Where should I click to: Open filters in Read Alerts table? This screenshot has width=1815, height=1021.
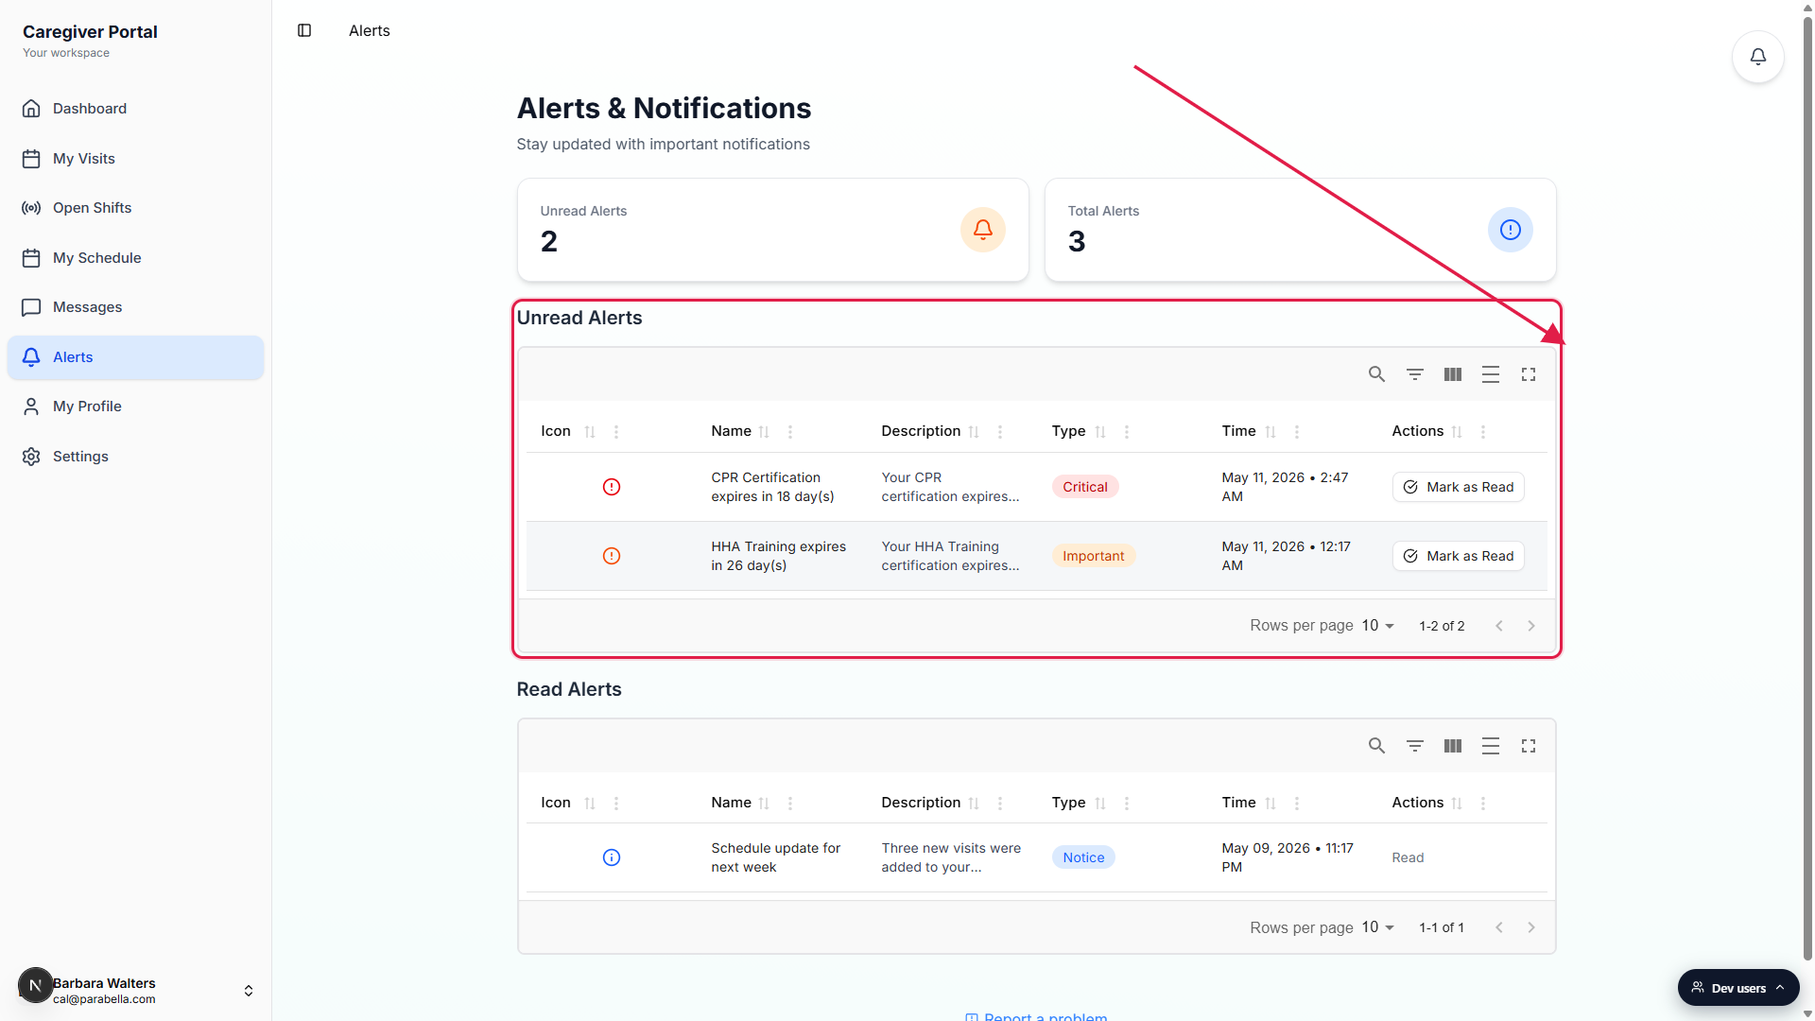[1414, 746]
